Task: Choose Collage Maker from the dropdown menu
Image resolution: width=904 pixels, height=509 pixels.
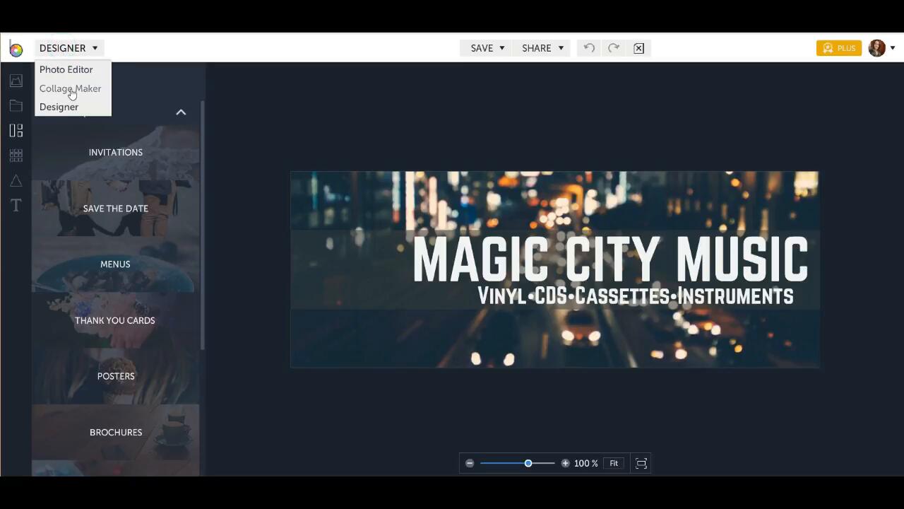Action: [x=70, y=88]
